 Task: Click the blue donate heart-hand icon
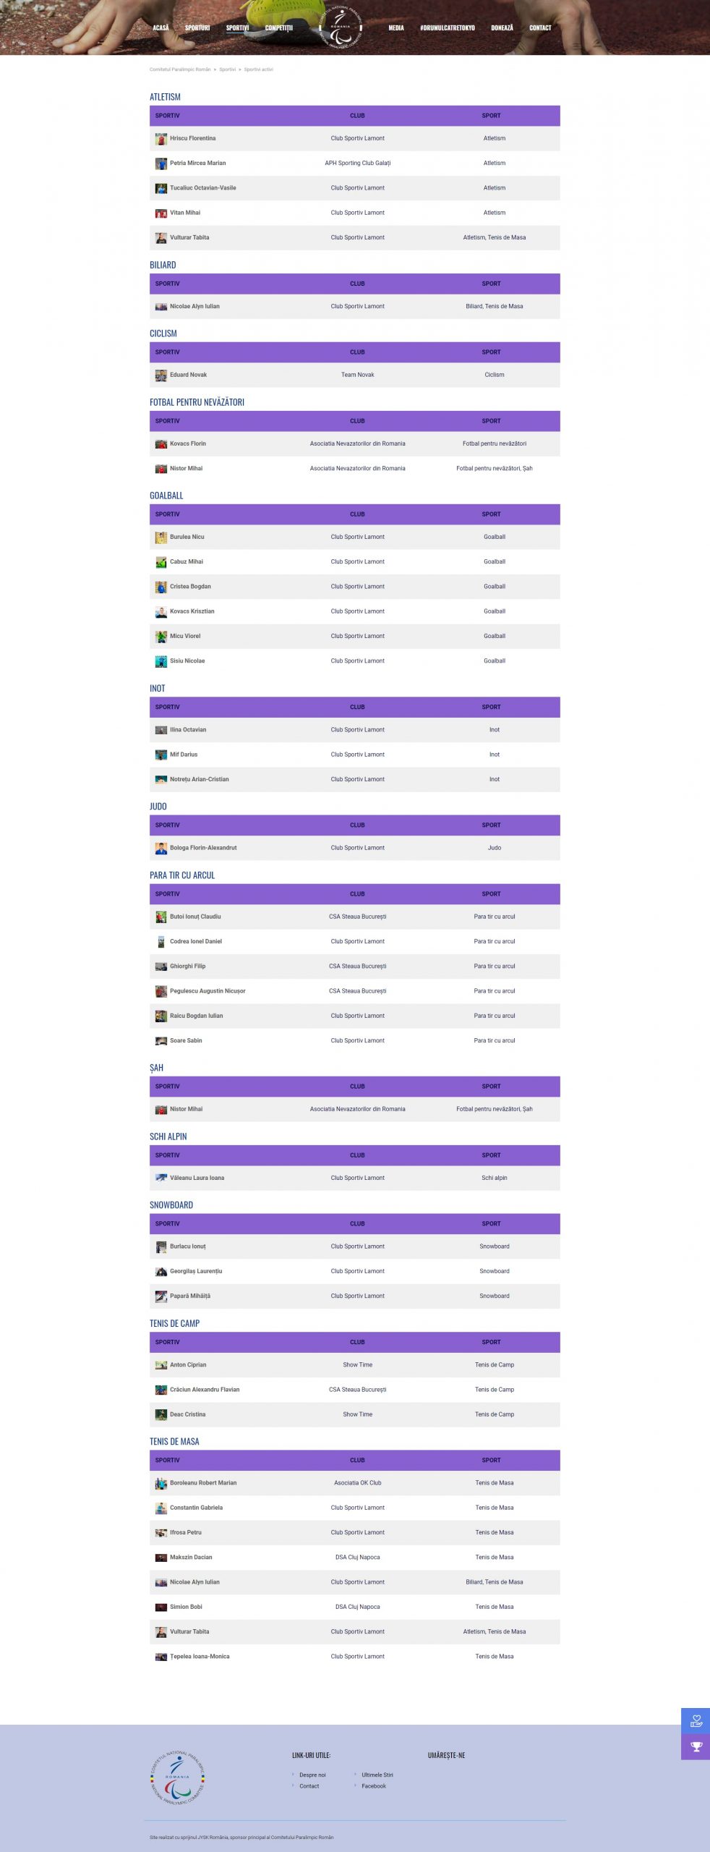[x=696, y=1721]
